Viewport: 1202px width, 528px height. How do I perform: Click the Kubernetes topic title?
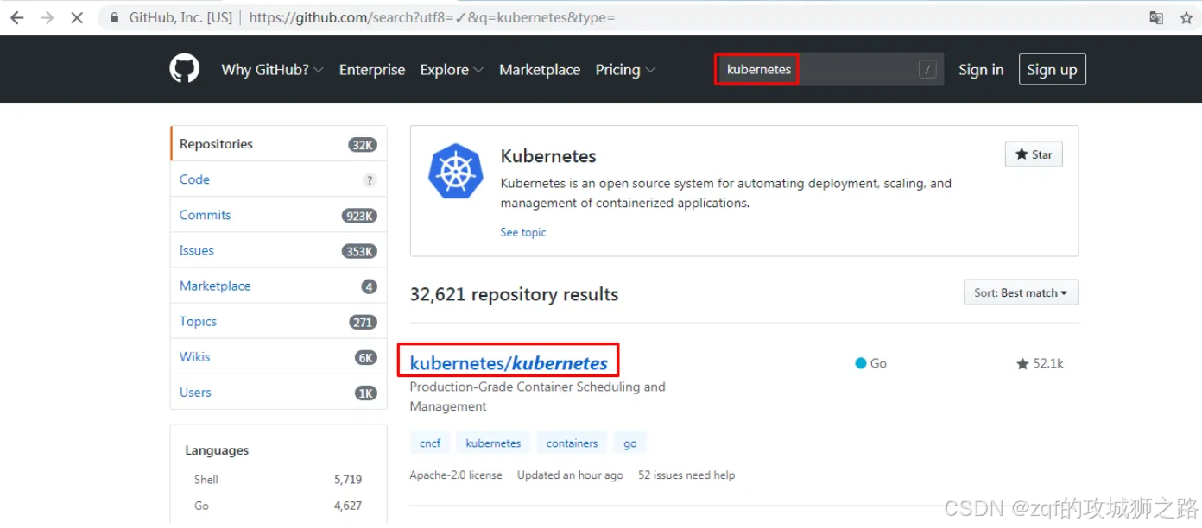548,156
